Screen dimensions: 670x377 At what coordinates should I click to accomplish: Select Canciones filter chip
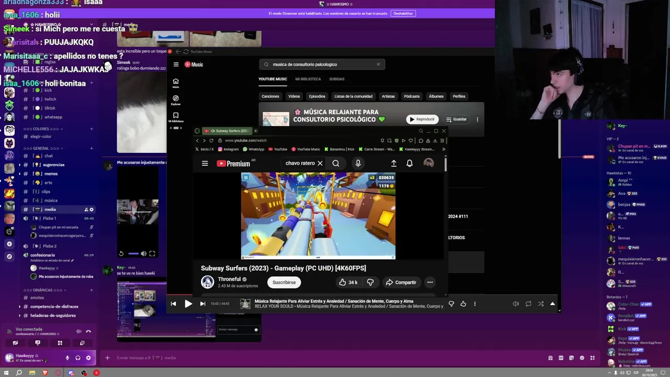271,96
